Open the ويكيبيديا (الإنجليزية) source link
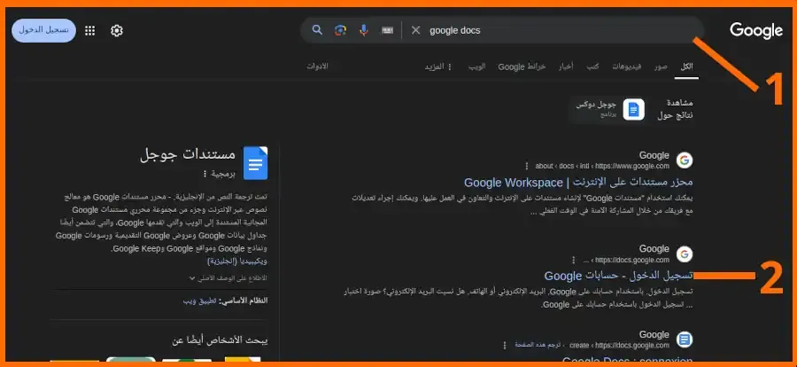Image resolution: width=797 pixels, height=367 pixels. [x=236, y=262]
